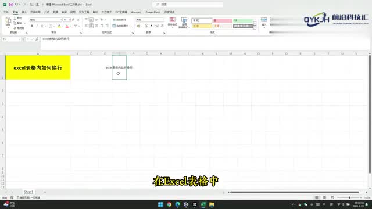Open the font size dropdown
This screenshot has height=209, width=372.
pyautogui.click(x=69, y=20)
